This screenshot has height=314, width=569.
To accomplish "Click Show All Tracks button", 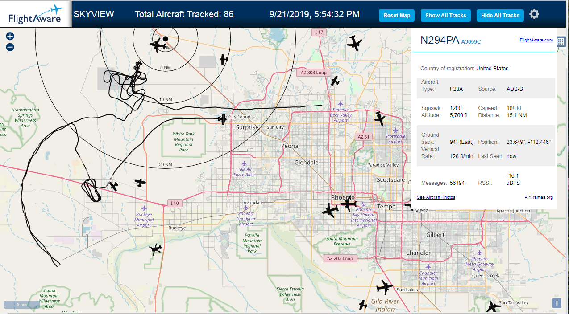I will (x=445, y=16).
